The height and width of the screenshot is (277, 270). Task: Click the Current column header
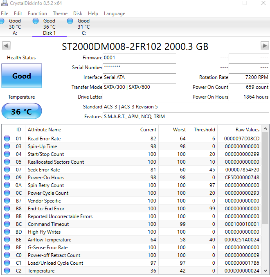click(144, 130)
